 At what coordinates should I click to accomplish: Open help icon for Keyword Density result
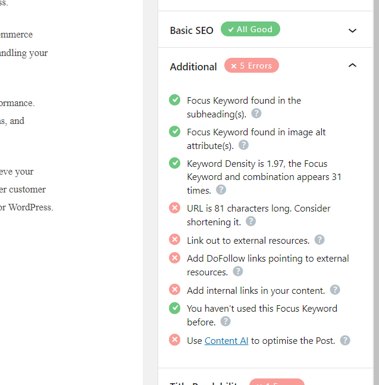point(221,190)
